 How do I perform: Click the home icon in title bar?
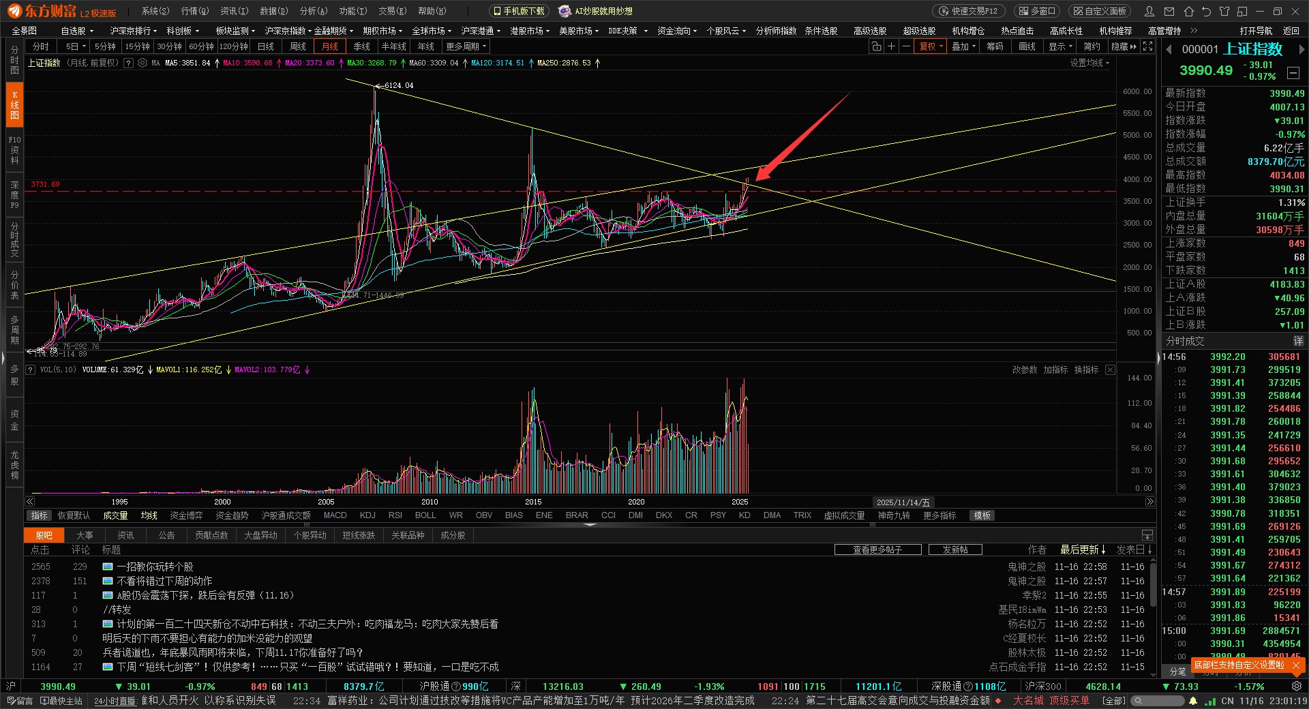coord(1189,12)
